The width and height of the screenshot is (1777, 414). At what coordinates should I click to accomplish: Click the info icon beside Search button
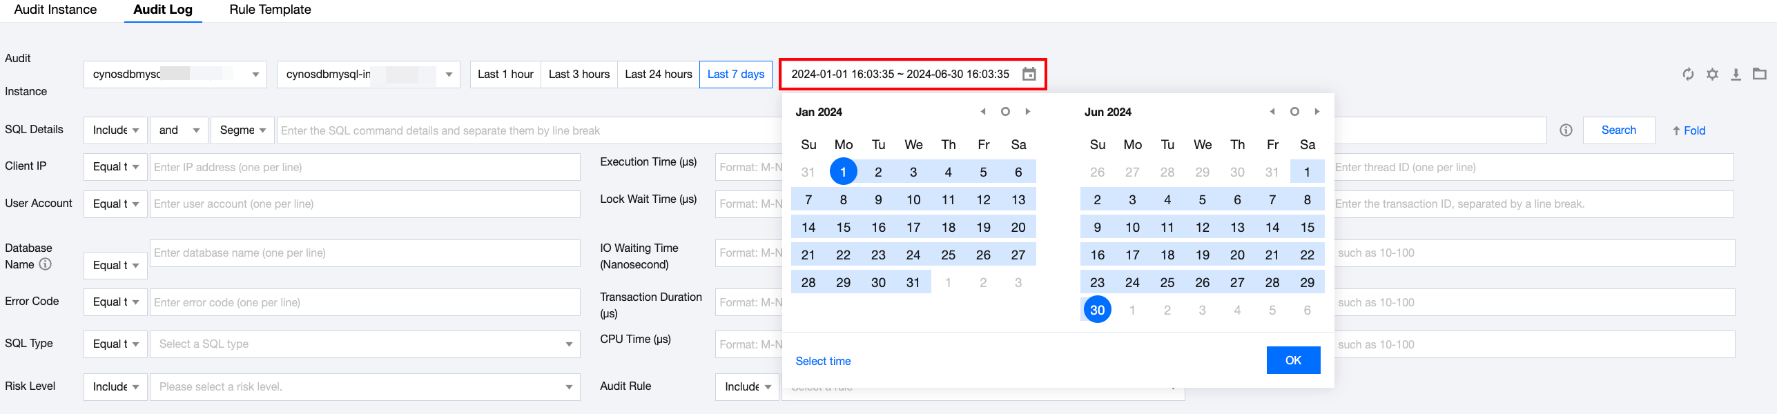point(1566,130)
